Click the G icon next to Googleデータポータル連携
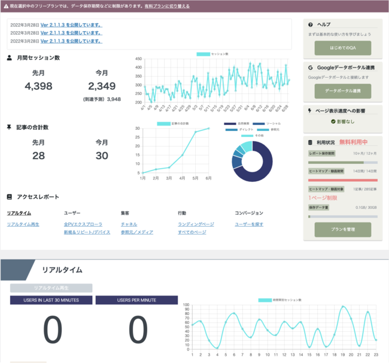The image size is (389, 363). [x=311, y=68]
